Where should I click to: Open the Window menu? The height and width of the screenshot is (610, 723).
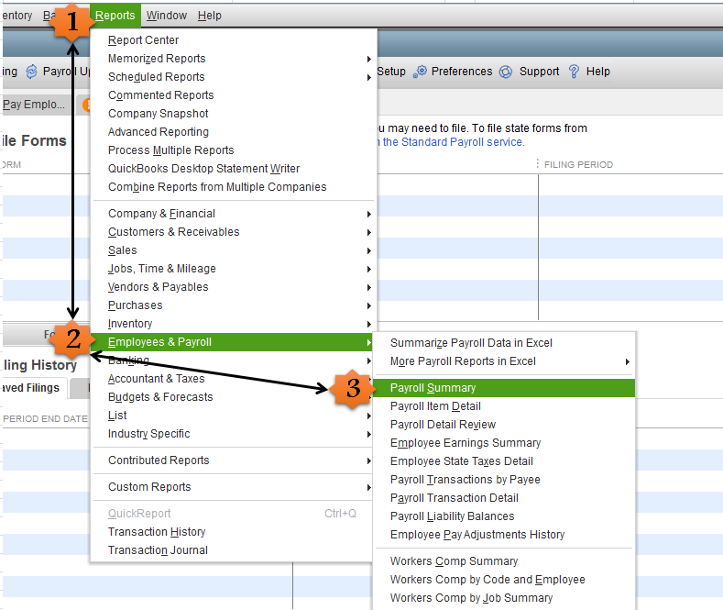[167, 16]
